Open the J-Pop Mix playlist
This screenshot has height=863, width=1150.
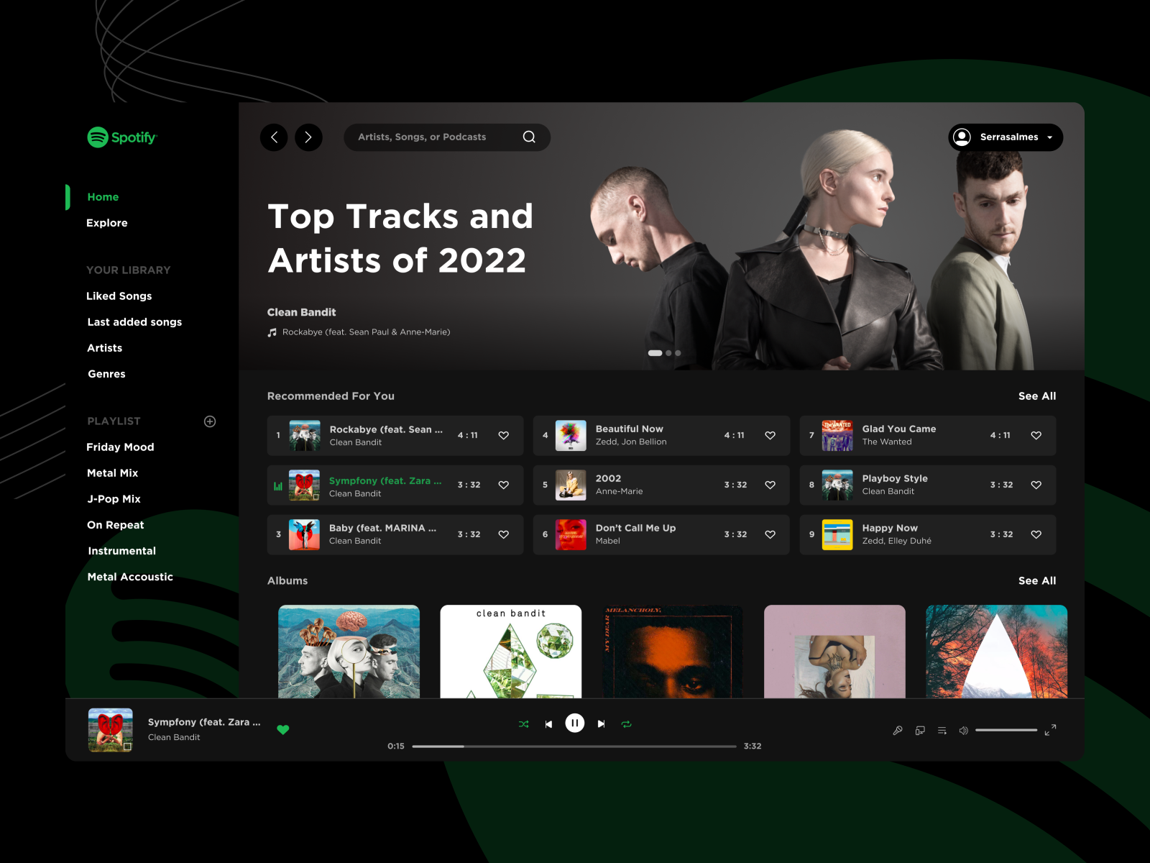(114, 499)
